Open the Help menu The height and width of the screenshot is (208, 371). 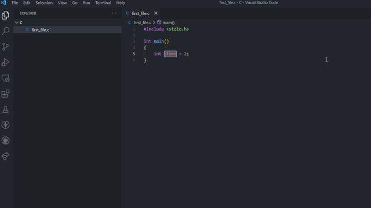coord(121,3)
